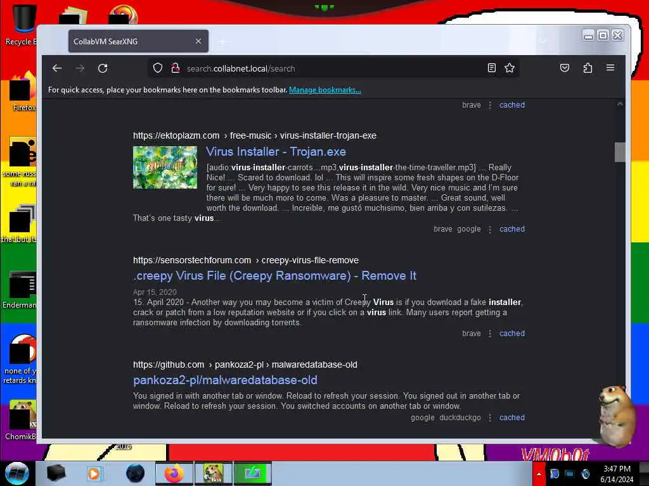Open the Enderman desktop icon
This screenshot has height=486, width=649.
[x=20, y=290]
